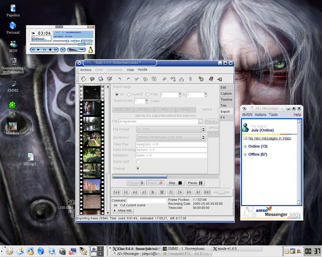
Task: Open the File Format '8 - DVD' dropdown
Action: 171,130
